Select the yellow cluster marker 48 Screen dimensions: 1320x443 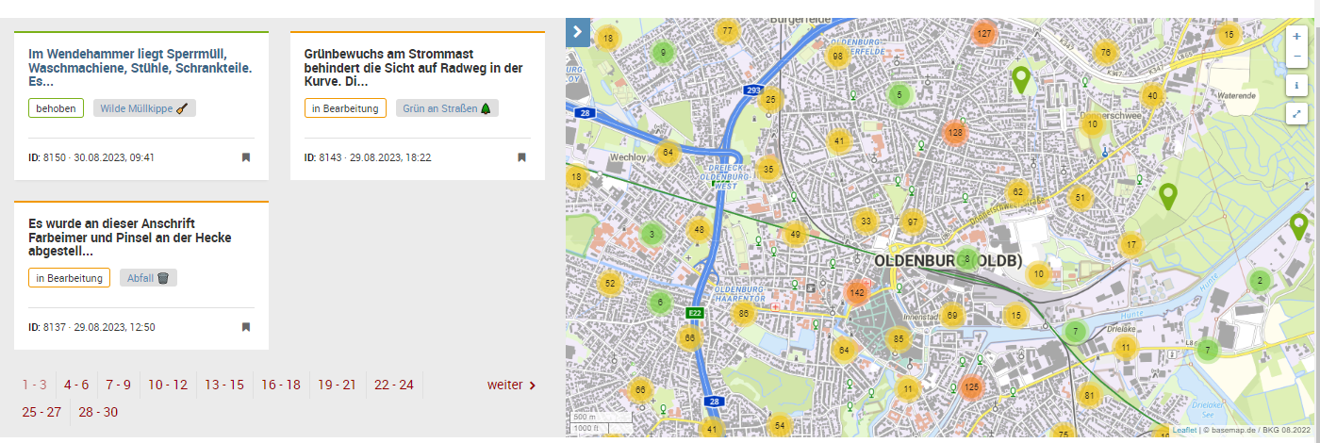(x=699, y=229)
